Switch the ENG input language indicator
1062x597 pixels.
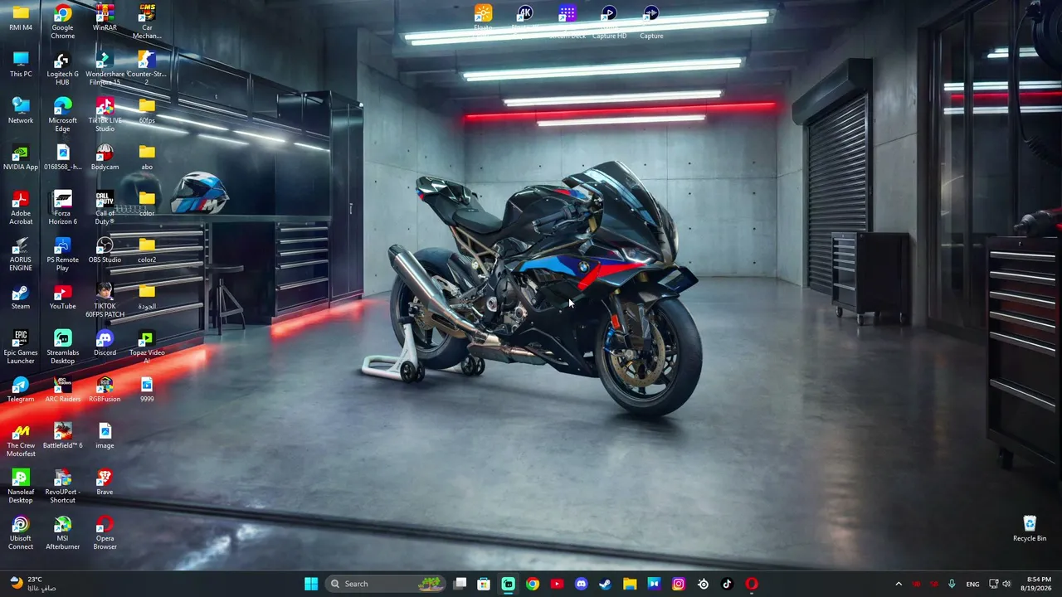tap(972, 584)
